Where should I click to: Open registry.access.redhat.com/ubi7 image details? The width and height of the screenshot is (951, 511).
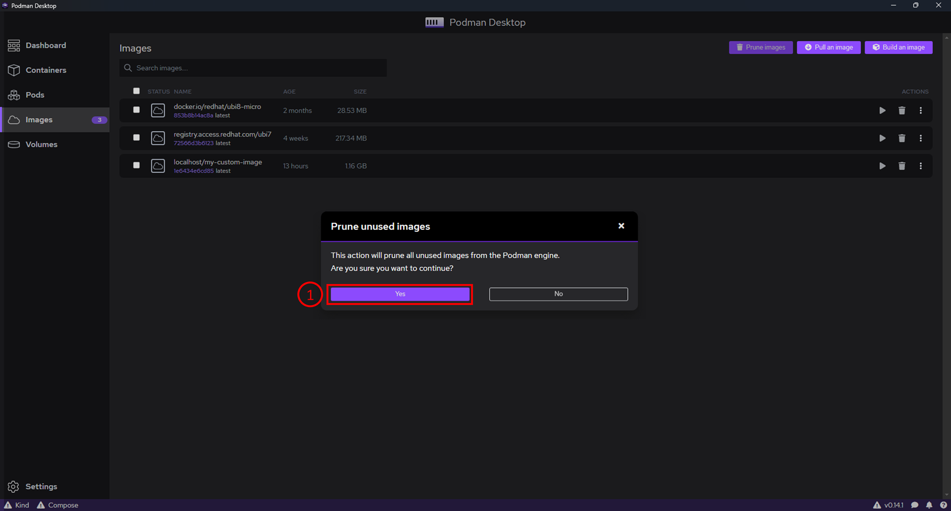pos(222,134)
